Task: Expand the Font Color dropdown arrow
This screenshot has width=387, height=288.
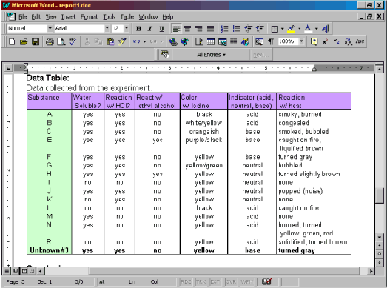Action: click(x=317, y=29)
